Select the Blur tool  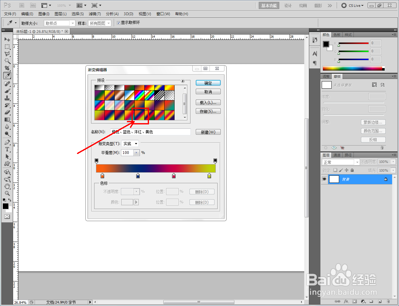7,127
